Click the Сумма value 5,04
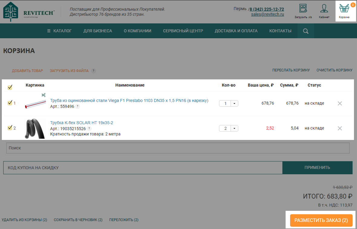The image size is (357, 229). coord(295,128)
